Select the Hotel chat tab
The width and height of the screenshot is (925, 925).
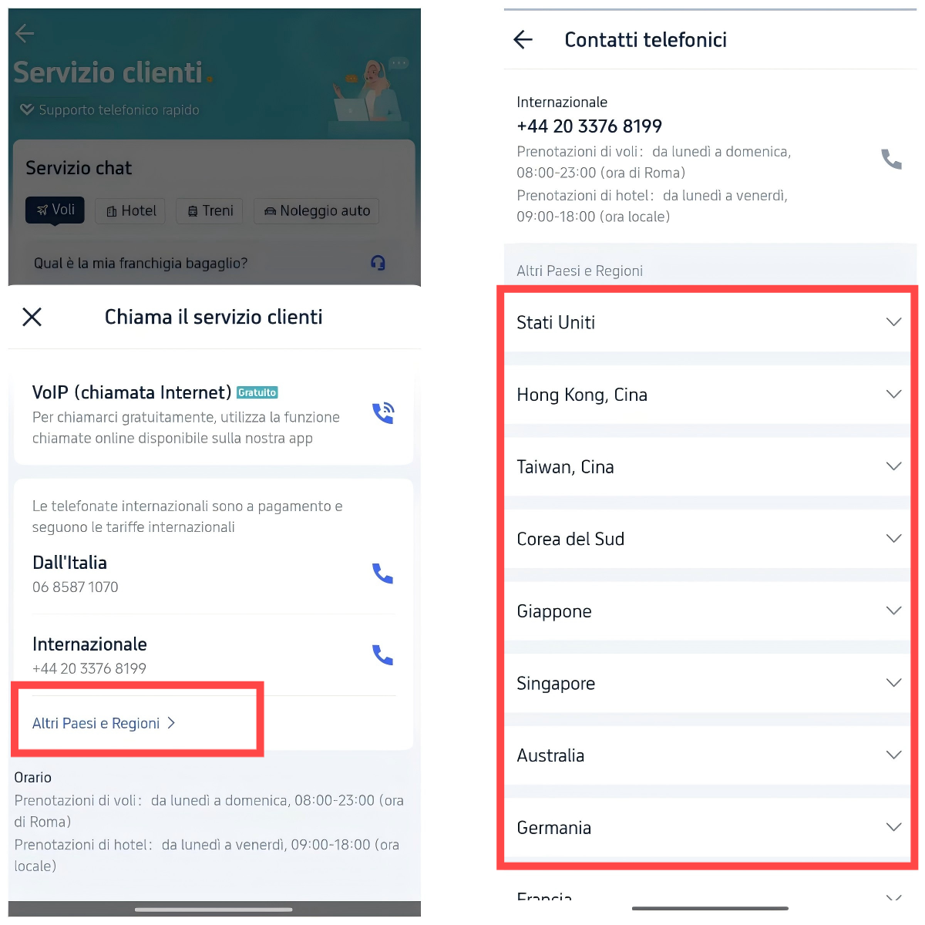click(130, 211)
